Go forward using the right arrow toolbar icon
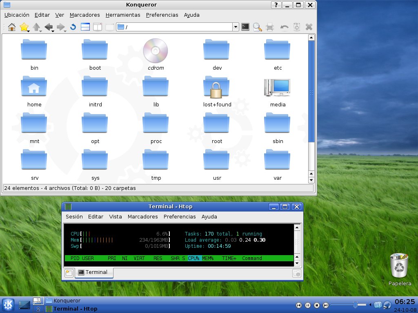 (x=61, y=27)
